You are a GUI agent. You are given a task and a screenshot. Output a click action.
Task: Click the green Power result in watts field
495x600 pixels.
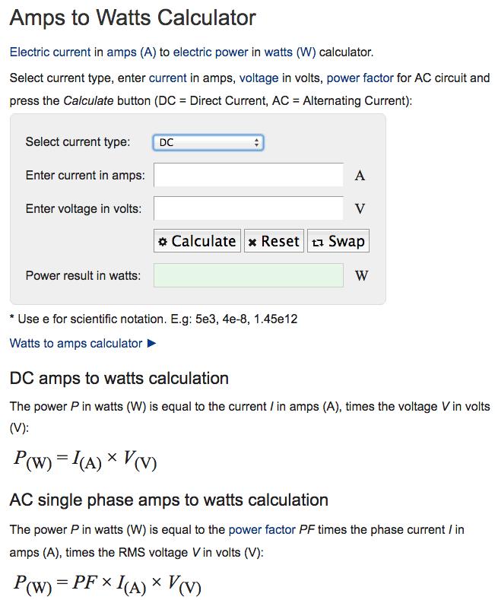(x=249, y=275)
